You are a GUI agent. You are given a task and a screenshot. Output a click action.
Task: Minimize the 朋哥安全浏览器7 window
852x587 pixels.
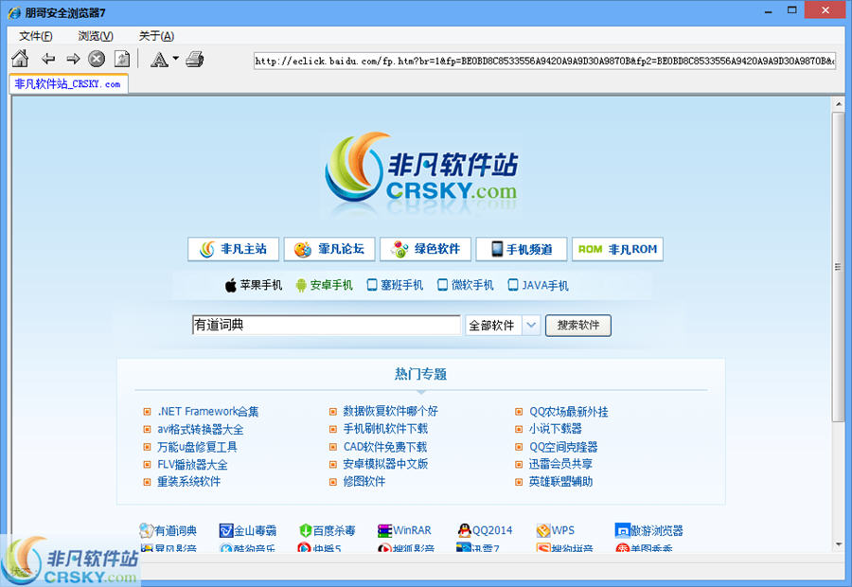[x=769, y=10]
